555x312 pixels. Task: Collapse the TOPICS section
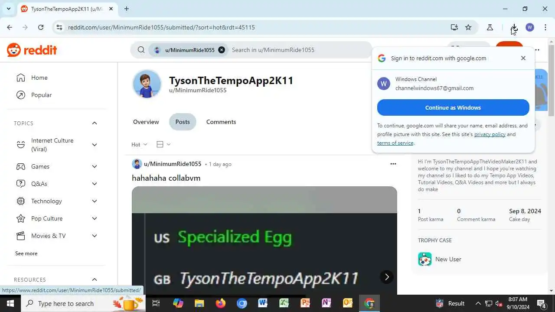pyautogui.click(x=95, y=123)
